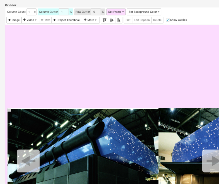Click the Row Gutter input field
The image size is (219, 184).
point(95,12)
